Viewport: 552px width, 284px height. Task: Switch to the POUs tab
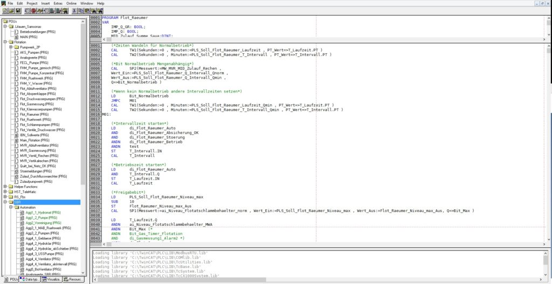(11, 280)
